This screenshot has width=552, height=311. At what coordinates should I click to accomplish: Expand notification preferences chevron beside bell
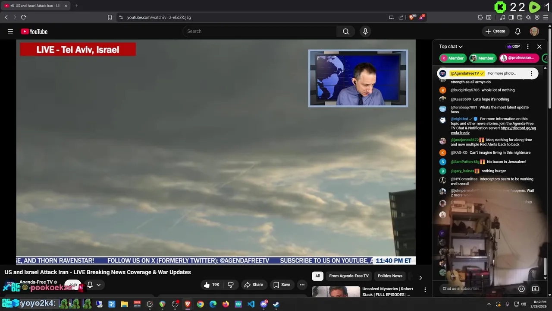coord(99,285)
